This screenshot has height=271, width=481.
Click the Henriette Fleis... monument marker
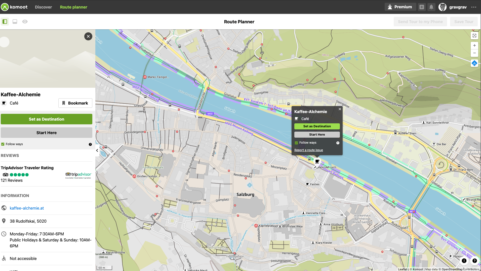point(303,213)
